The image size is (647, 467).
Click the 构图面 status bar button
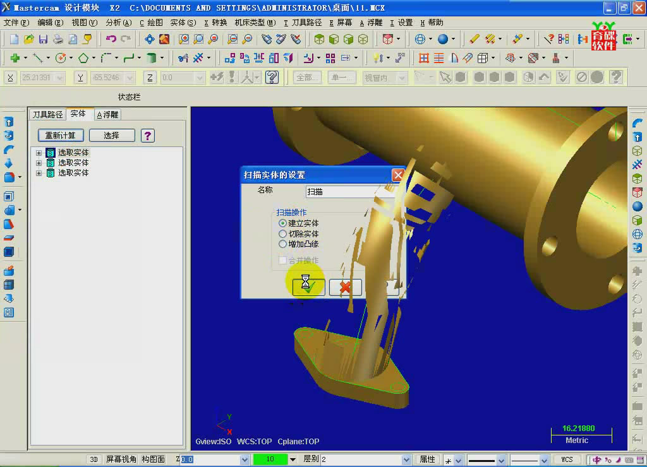153,459
